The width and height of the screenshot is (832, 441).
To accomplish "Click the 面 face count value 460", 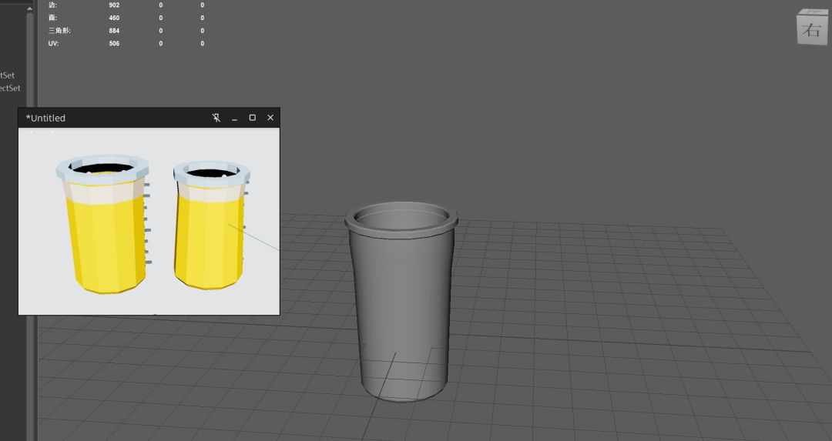I will pyautogui.click(x=114, y=18).
